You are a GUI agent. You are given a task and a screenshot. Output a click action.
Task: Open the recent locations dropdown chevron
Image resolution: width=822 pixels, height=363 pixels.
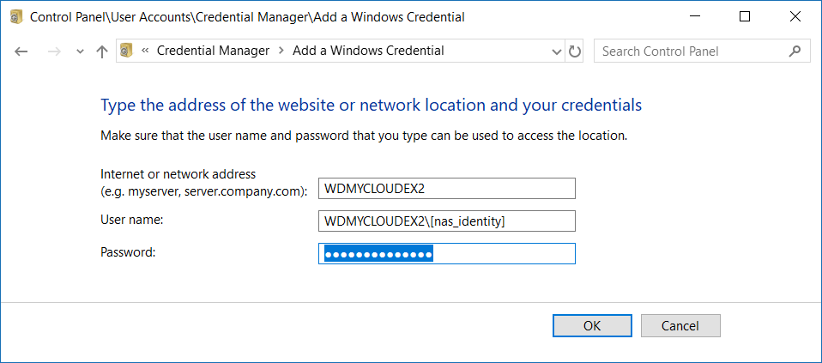(80, 51)
